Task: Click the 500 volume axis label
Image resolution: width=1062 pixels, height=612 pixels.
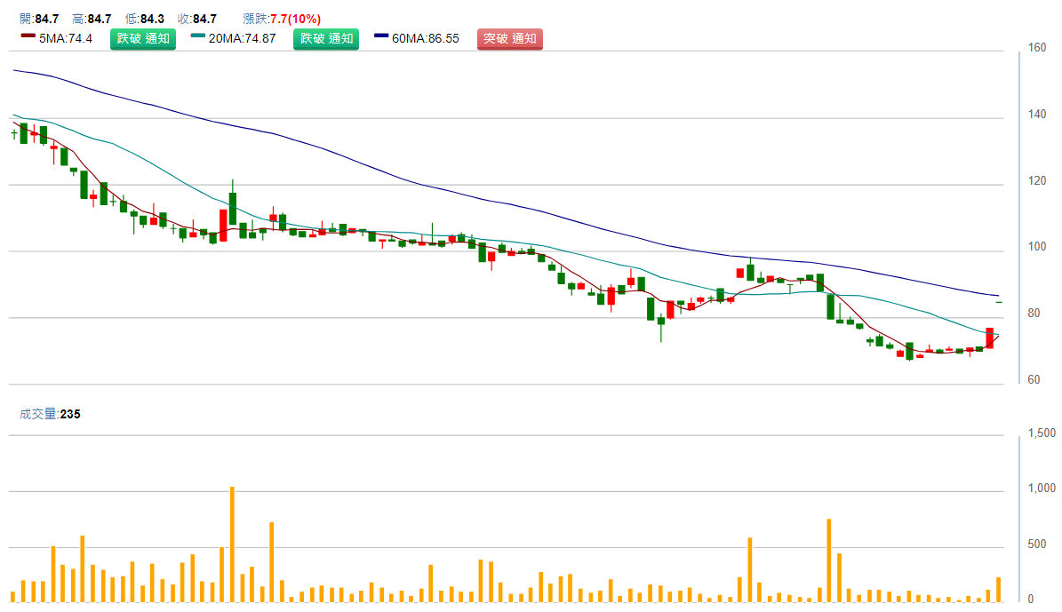Action: point(1037,544)
